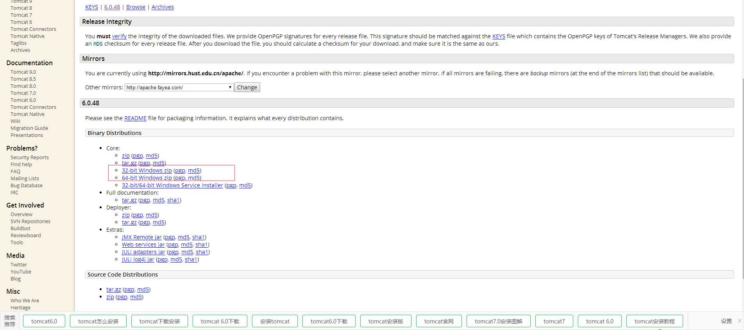
Task: Download the Core zip distribution
Action: click(125, 156)
